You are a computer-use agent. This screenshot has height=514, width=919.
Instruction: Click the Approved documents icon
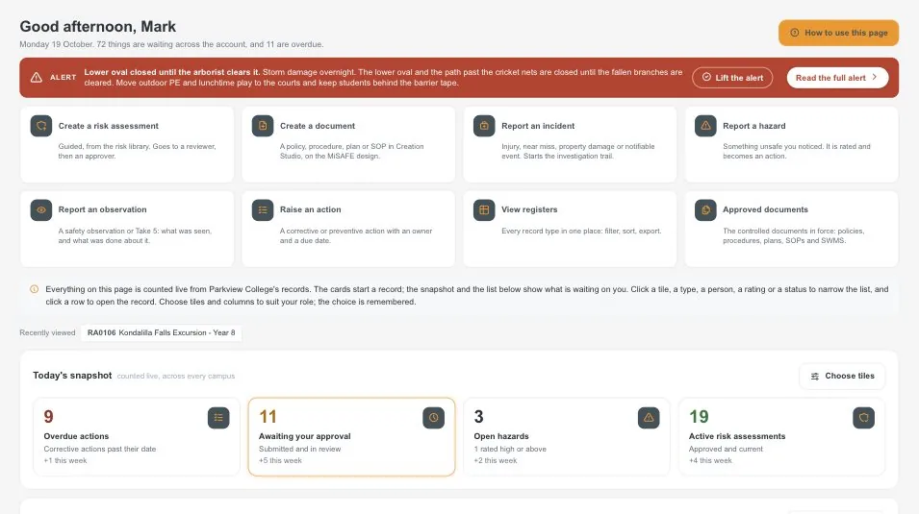[x=705, y=210]
